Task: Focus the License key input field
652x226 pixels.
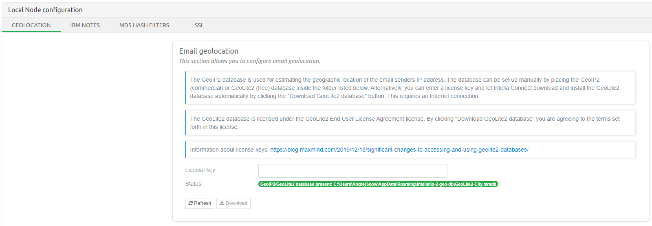Action: 352,171
